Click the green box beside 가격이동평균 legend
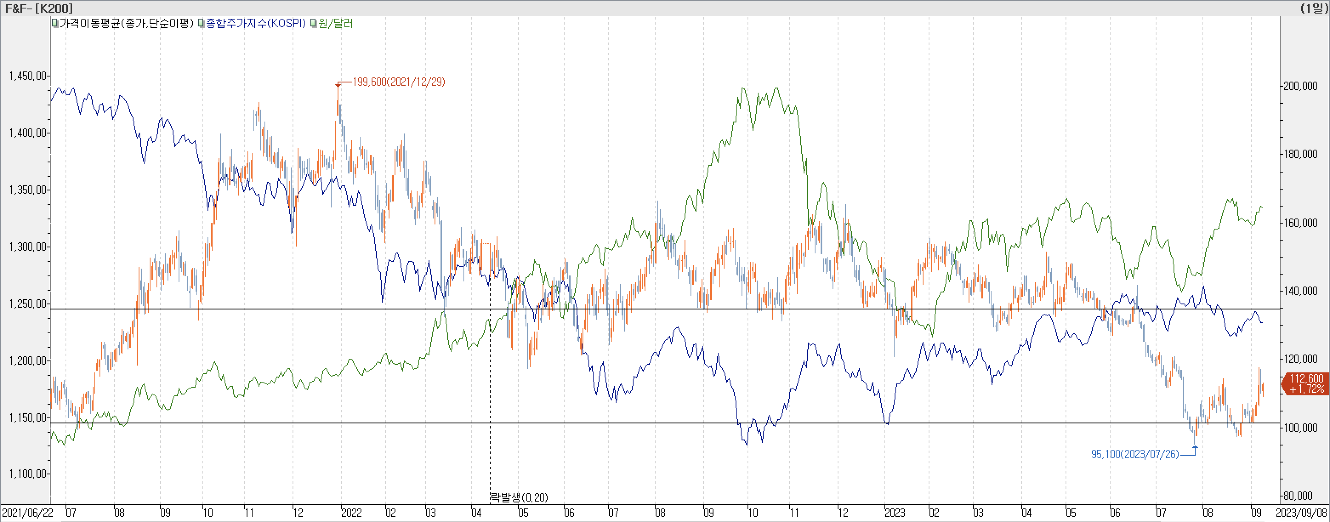Screen dimensions: 1330x522 (55, 23)
